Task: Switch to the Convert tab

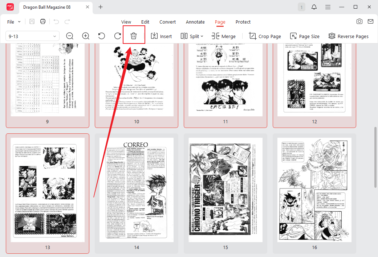Action: (167, 22)
